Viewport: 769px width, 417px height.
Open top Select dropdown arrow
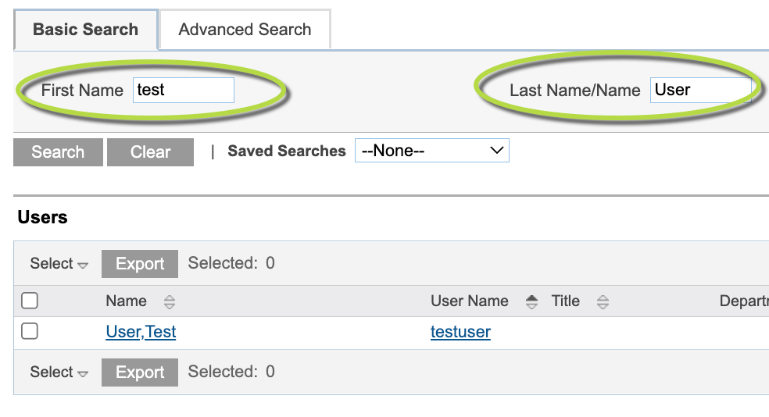coord(83,265)
